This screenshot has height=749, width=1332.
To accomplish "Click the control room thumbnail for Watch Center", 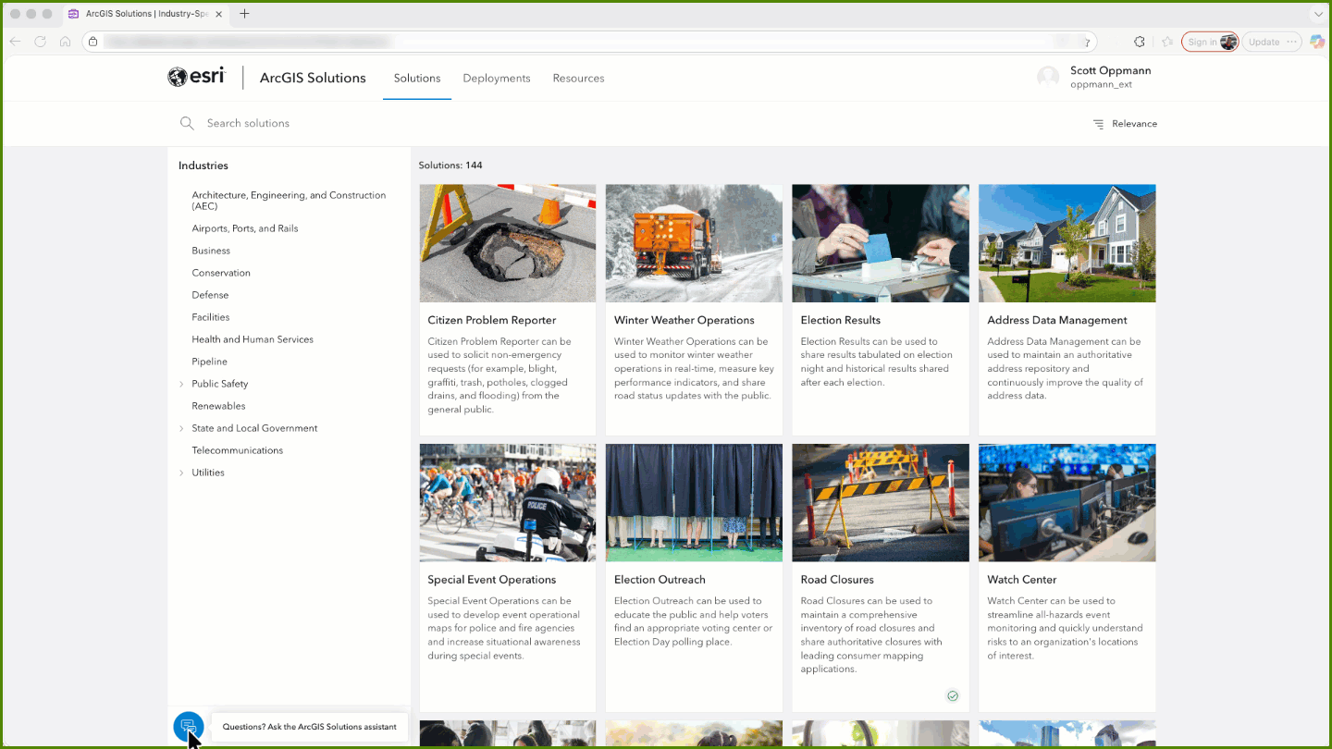I will click(x=1067, y=503).
